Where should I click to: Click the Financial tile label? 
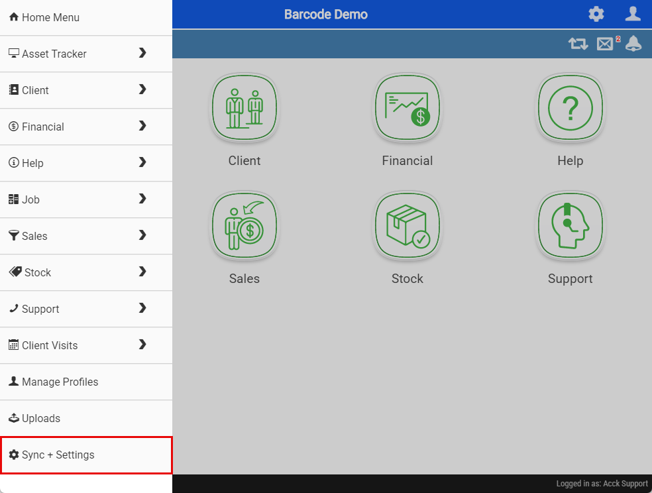click(x=407, y=161)
